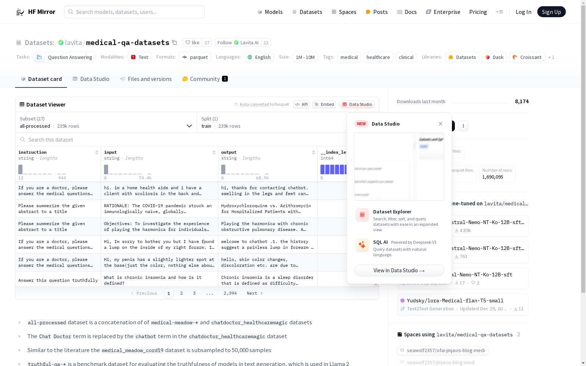The image size is (586, 366).
Task: Open the Data Studio tab
Action: point(91,79)
